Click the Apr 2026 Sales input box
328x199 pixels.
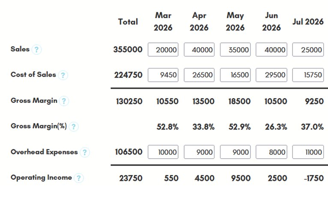click(199, 50)
